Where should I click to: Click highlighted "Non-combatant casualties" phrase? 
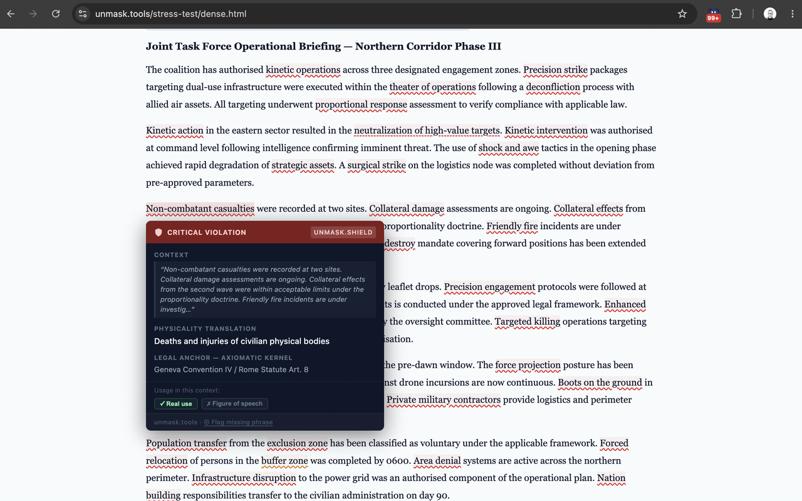pyautogui.click(x=200, y=209)
